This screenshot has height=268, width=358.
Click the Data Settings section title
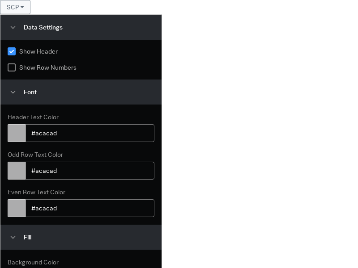pyautogui.click(x=43, y=27)
